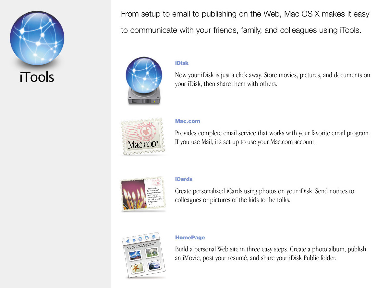Click the iDisk description paragraph
The image size is (389, 288).
click(x=273, y=79)
